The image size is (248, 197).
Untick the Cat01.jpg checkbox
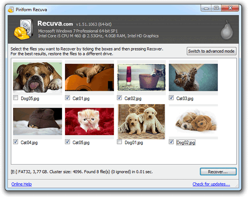tap(68, 98)
